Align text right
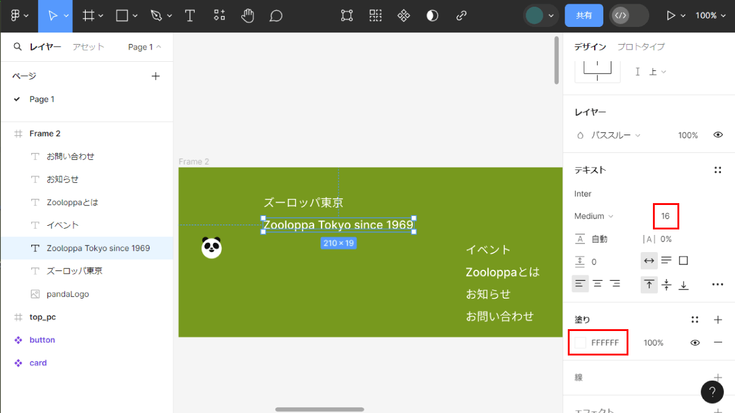The width and height of the screenshot is (735, 413). point(615,284)
